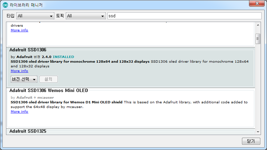The height and width of the screenshot is (150, 267).
Task: Click the scrollbar down arrow
Action: 258,132
